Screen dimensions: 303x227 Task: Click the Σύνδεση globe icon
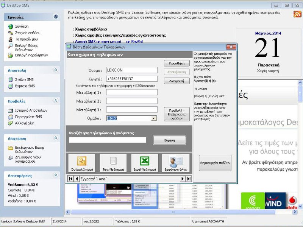pyautogui.click(x=11, y=26)
